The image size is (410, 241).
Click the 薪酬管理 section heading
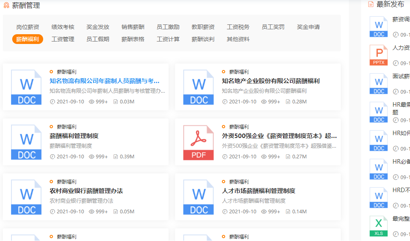coord(26,5)
